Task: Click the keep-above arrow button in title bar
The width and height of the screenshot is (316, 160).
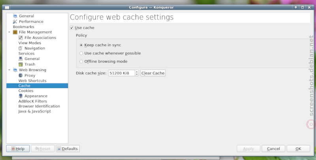Action: [x=295, y=7]
